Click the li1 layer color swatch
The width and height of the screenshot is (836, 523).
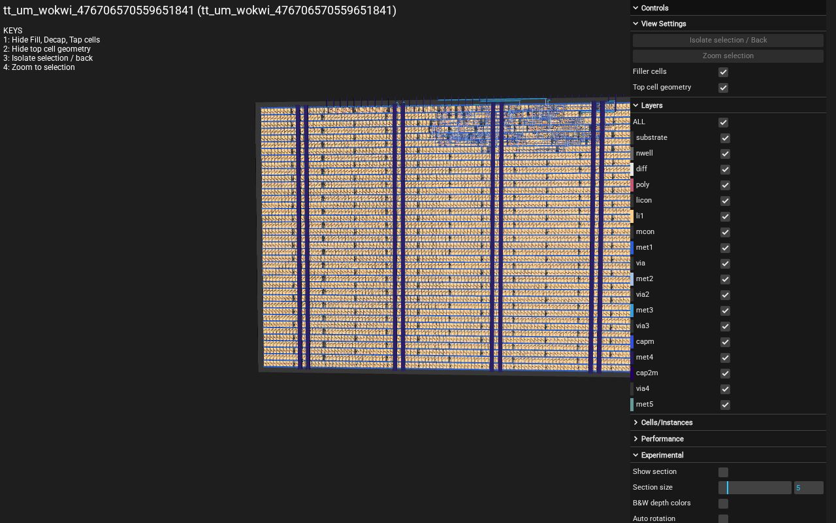(632, 216)
